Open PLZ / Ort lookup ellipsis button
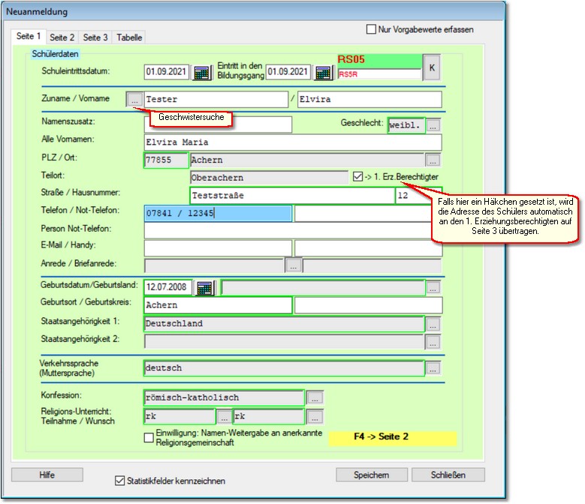The height and width of the screenshot is (504, 585). (x=433, y=160)
